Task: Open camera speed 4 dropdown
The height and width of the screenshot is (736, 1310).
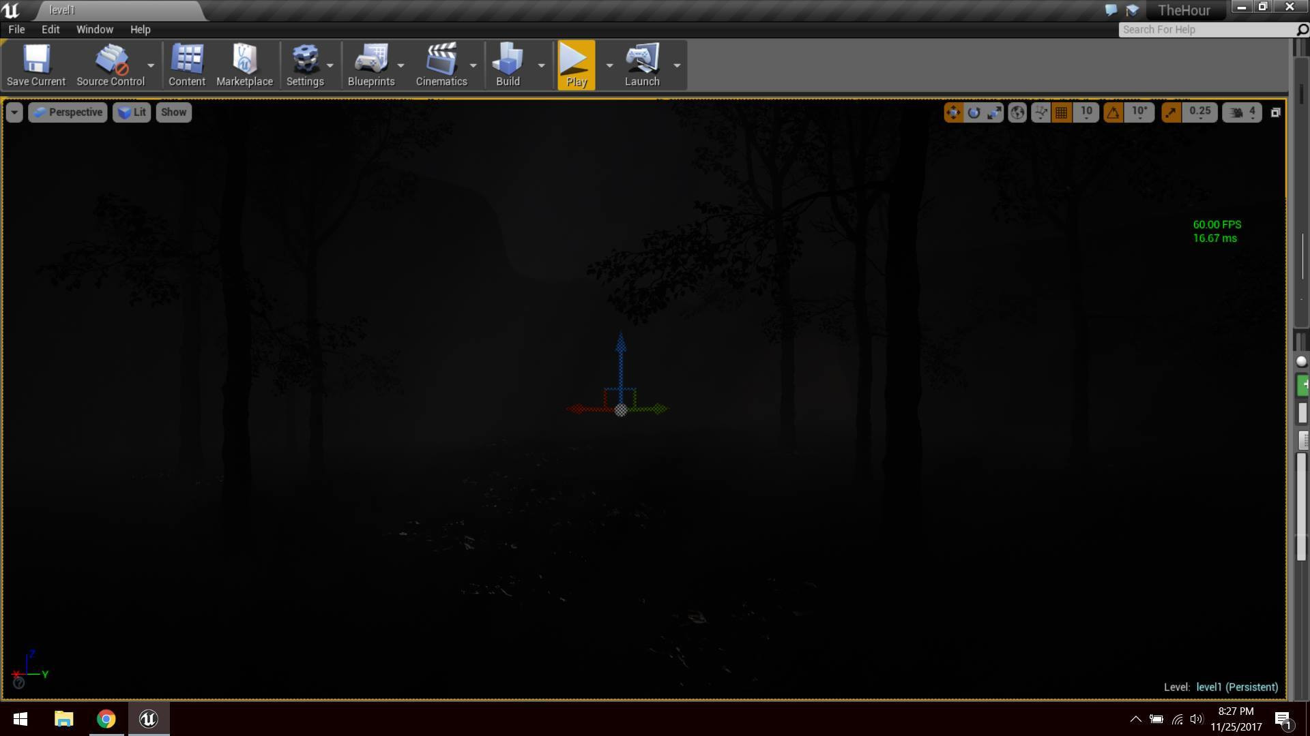Action: coord(1242,112)
